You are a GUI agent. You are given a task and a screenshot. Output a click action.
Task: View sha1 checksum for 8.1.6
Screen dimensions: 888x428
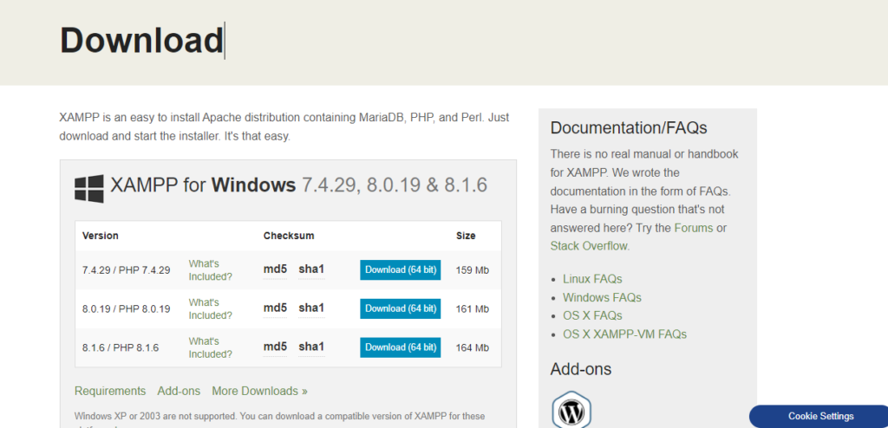(311, 347)
